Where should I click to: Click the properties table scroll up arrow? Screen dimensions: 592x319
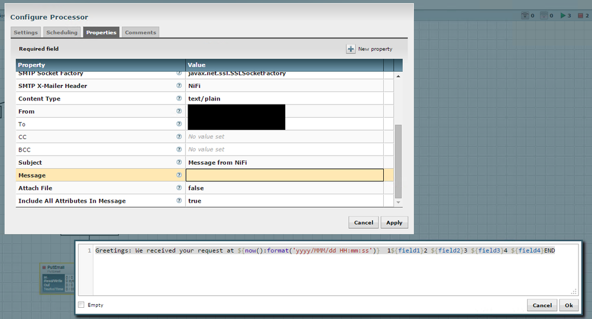tap(398, 77)
